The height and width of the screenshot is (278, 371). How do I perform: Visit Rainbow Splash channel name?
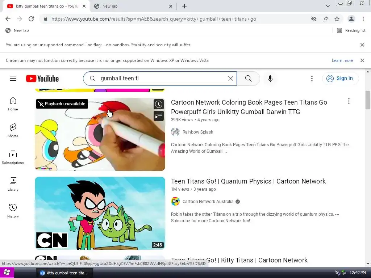[198, 132]
